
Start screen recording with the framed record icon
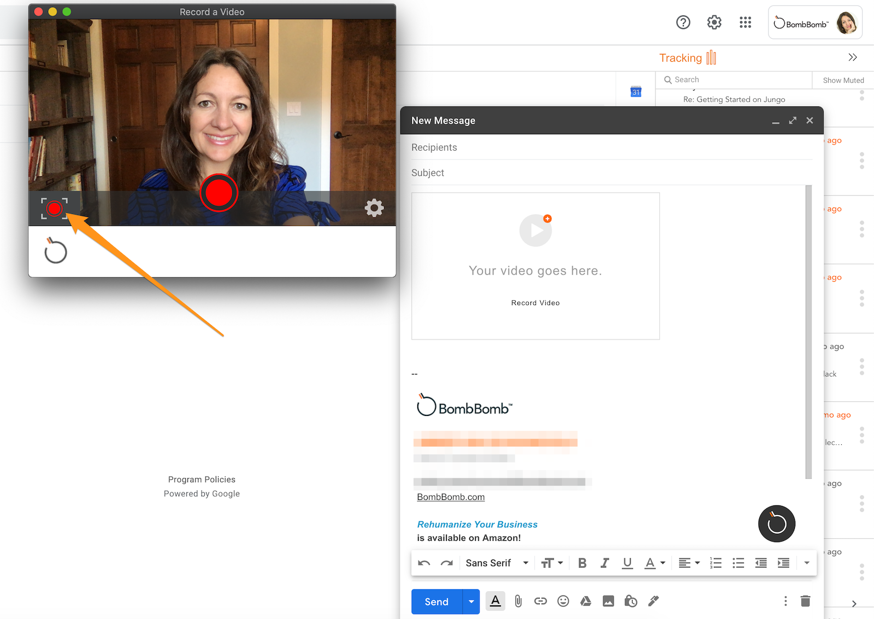[x=54, y=209]
